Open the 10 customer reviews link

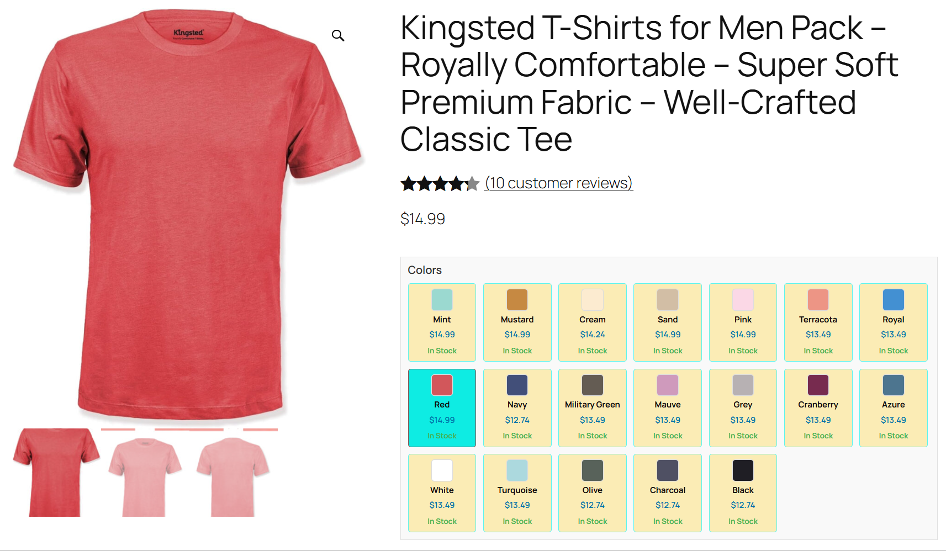pos(558,183)
